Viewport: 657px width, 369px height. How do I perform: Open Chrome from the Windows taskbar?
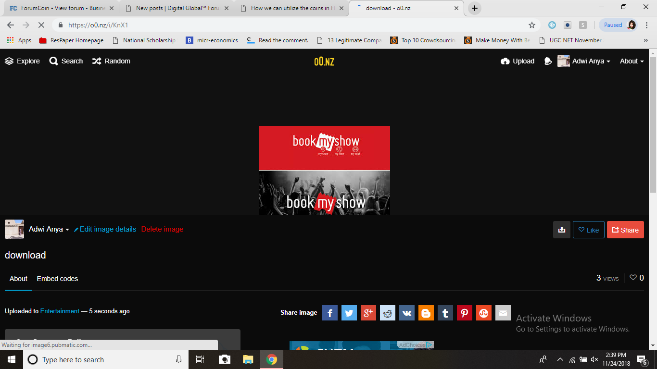[272, 359]
